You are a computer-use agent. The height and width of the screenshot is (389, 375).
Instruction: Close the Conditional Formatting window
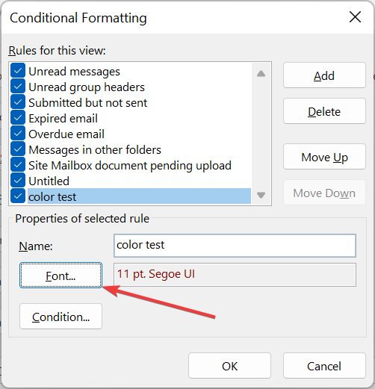(355, 17)
